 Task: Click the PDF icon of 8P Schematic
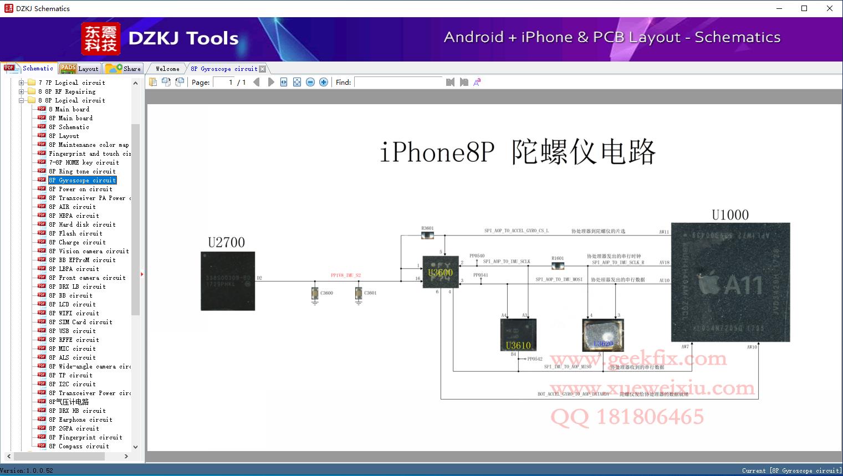(42, 126)
